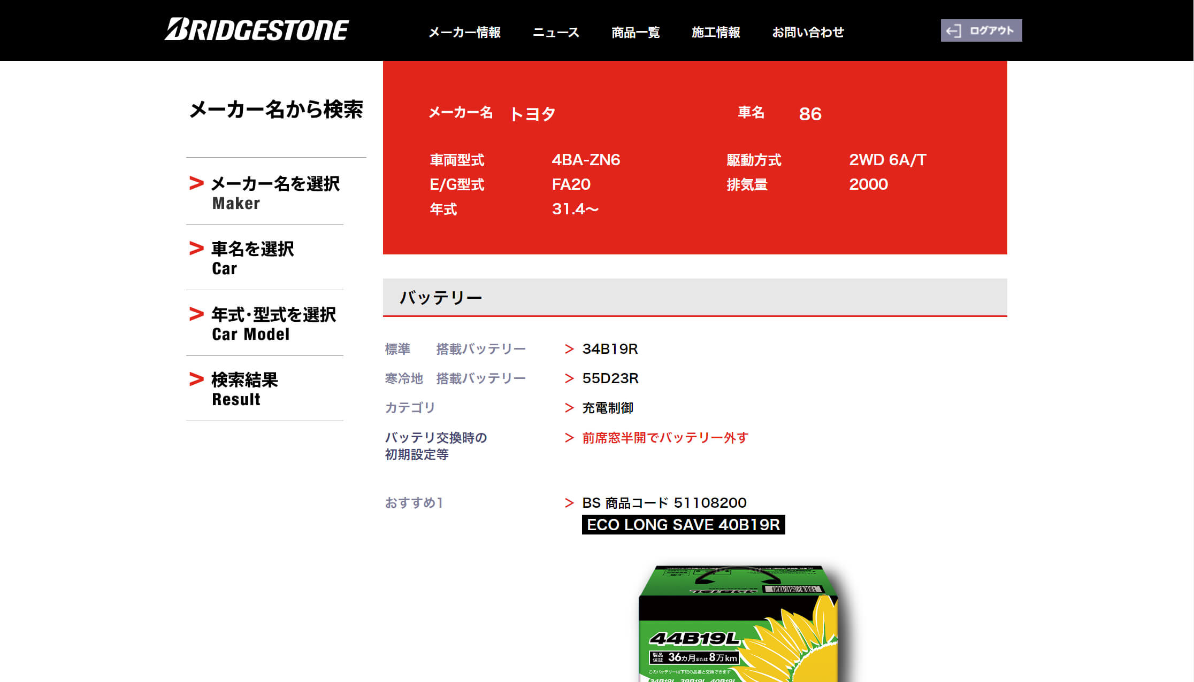Open ニュース menu item
1194x682 pixels.
[x=556, y=33]
